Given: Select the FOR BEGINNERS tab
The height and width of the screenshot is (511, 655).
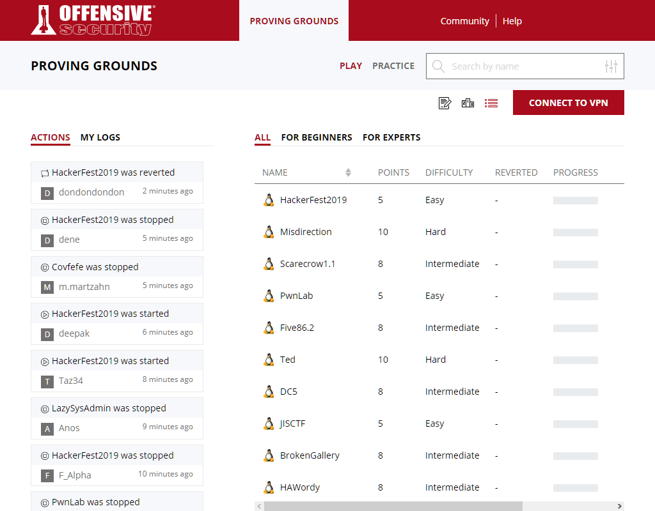Looking at the screenshot, I should pos(317,137).
